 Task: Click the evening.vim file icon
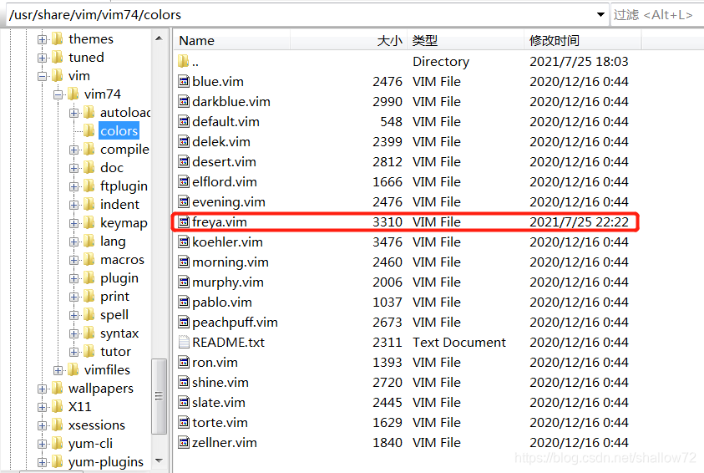184,201
